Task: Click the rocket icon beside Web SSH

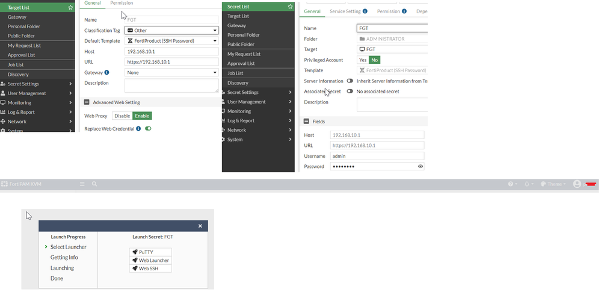Action: click(135, 269)
